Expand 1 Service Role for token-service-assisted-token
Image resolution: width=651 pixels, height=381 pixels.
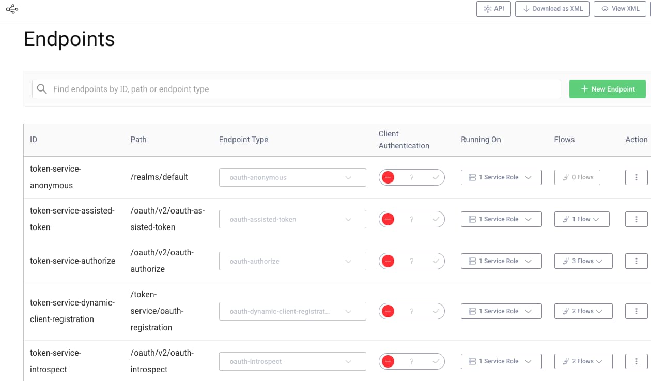pyautogui.click(x=501, y=219)
